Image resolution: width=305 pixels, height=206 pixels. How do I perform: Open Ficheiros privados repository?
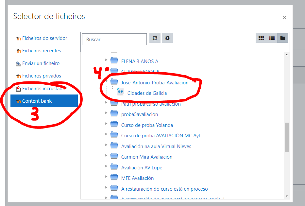tap(42, 76)
